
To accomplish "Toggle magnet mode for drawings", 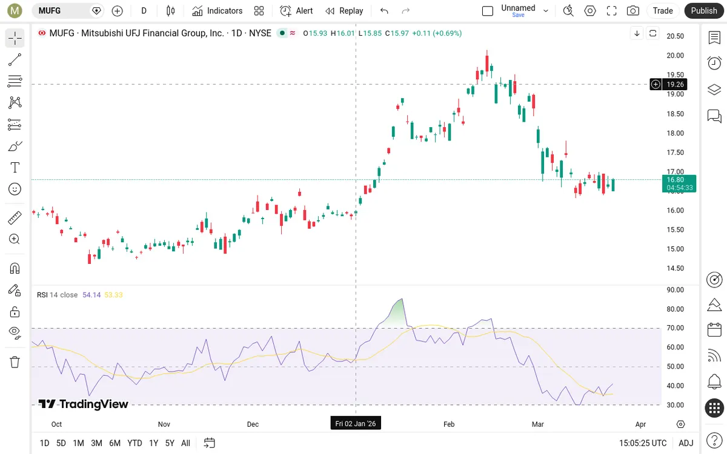I will click(x=15, y=268).
